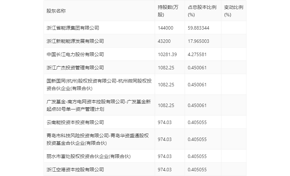Click 974.03 in 云南能投资本 row
Screen dimensions: 290x176
164,122
